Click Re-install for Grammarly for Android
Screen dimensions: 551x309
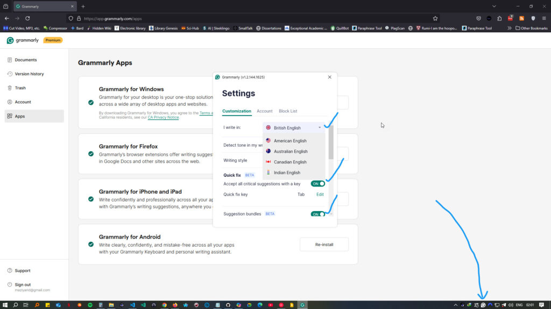[324, 245]
